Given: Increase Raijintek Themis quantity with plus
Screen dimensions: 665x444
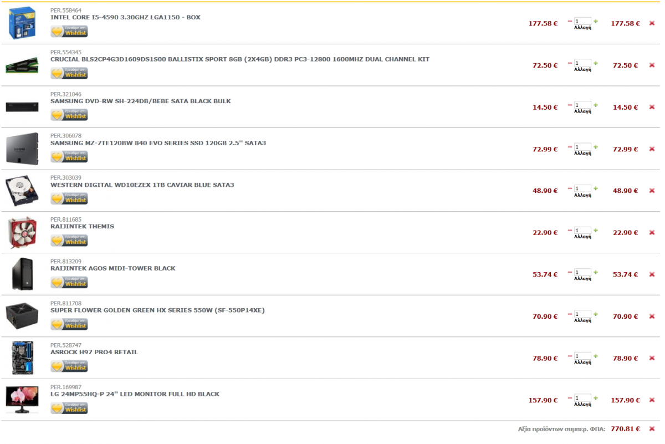Looking at the screenshot, I should tap(596, 231).
